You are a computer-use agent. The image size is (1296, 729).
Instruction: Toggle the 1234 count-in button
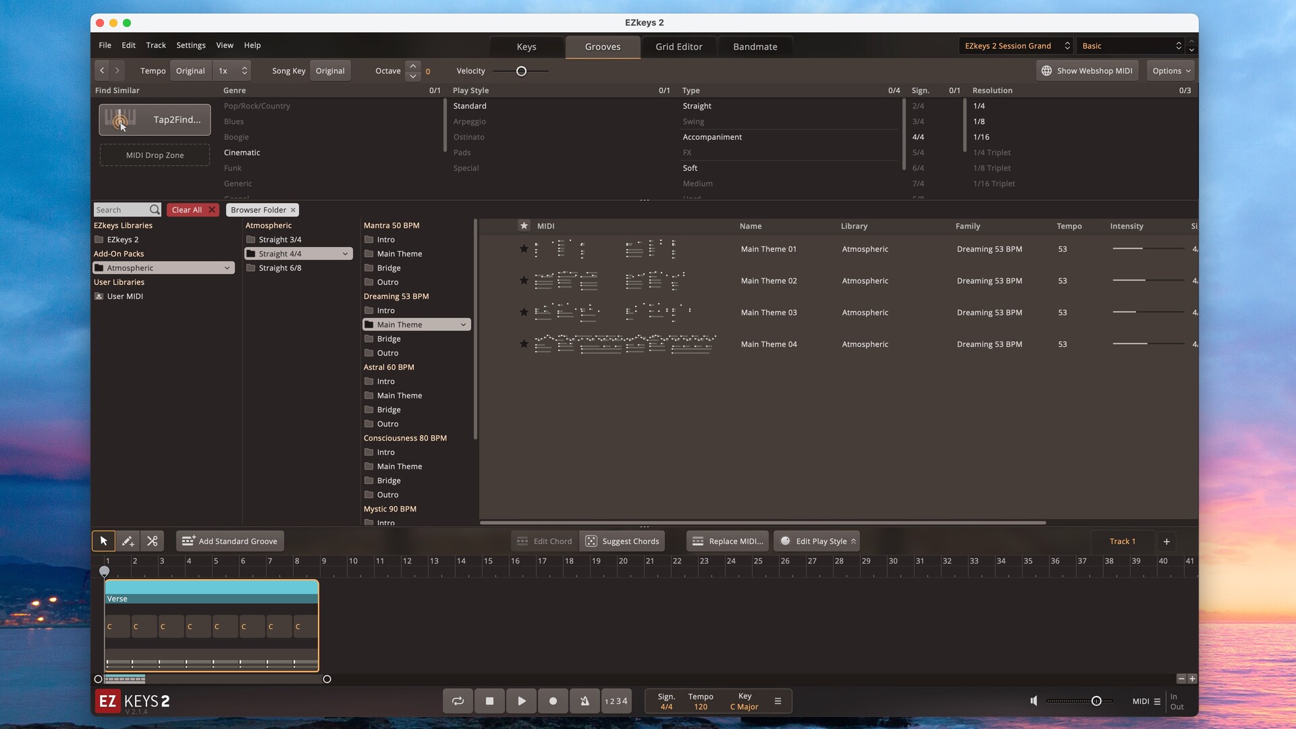[x=616, y=701]
